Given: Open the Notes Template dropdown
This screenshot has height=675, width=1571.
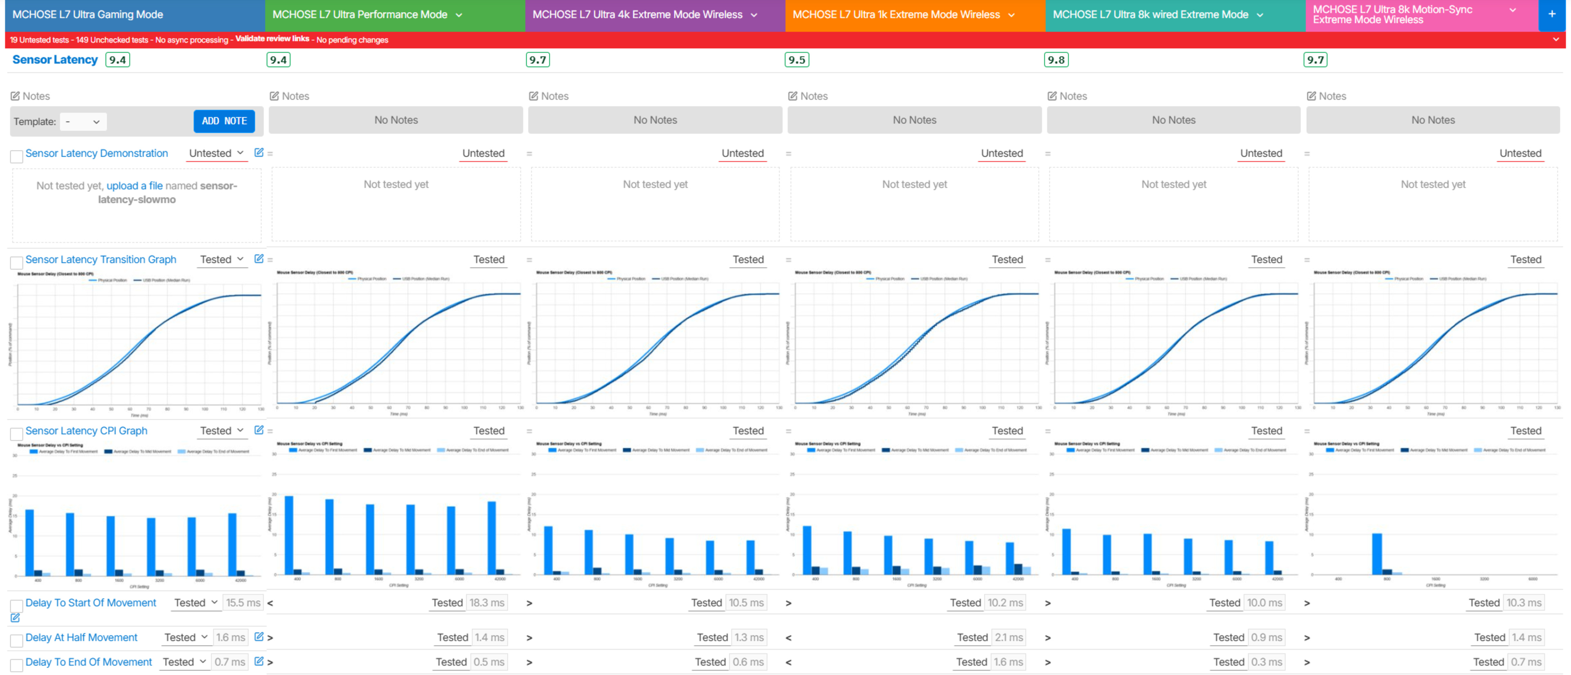Looking at the screenshot, I should coord(83,122).
